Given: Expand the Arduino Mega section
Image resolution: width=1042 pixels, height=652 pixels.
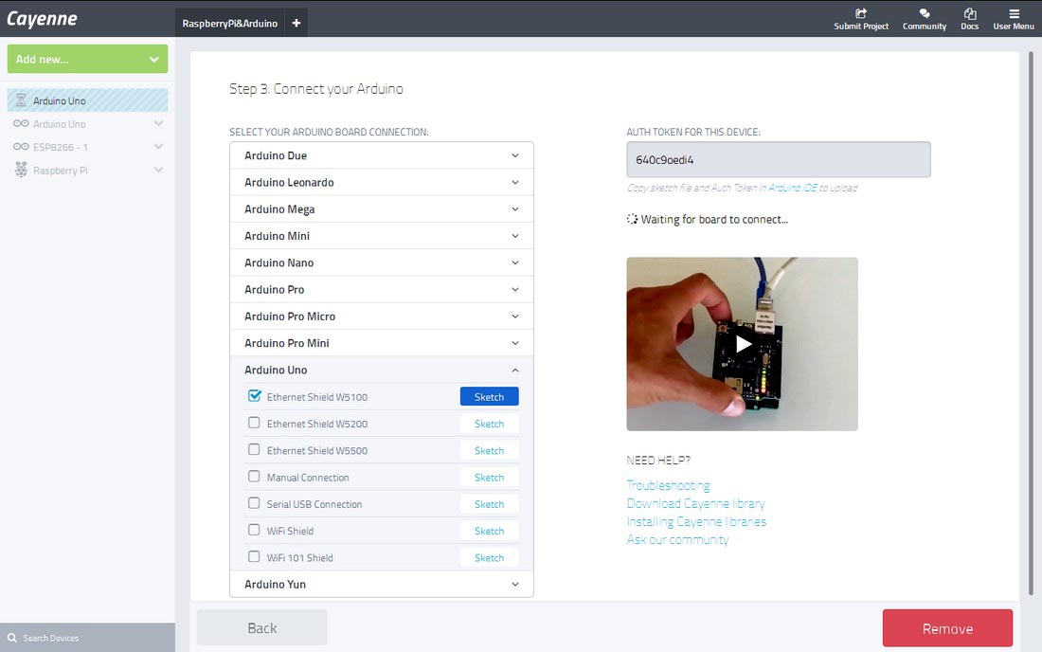Looking at the screenshot, I should pos(382,209).
